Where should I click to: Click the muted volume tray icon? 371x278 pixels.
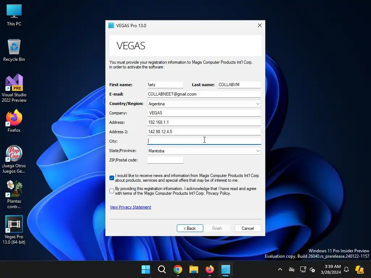click(x=312, y=269)
